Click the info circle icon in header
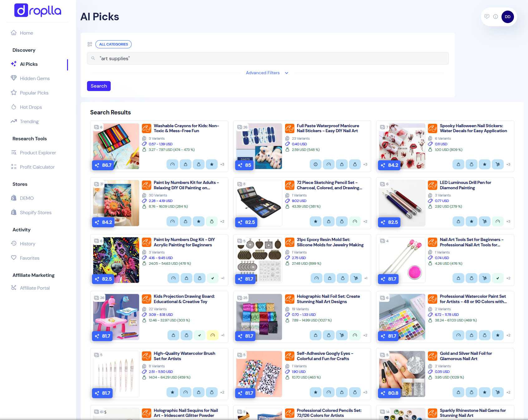 (x=496, y=17)
